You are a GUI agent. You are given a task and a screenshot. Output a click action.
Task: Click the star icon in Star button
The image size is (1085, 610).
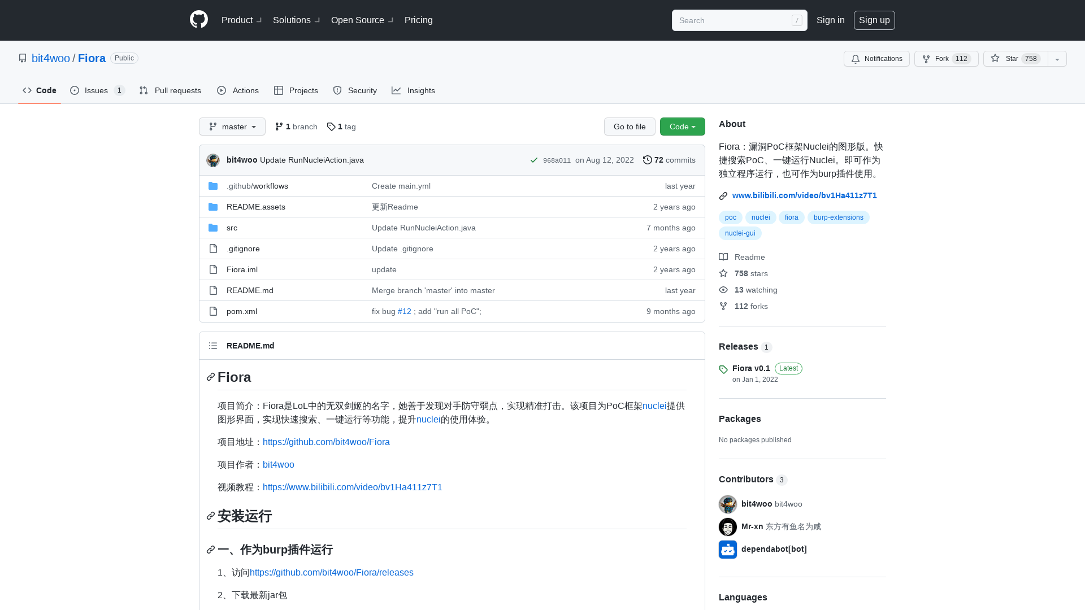[x=995, y=58]
